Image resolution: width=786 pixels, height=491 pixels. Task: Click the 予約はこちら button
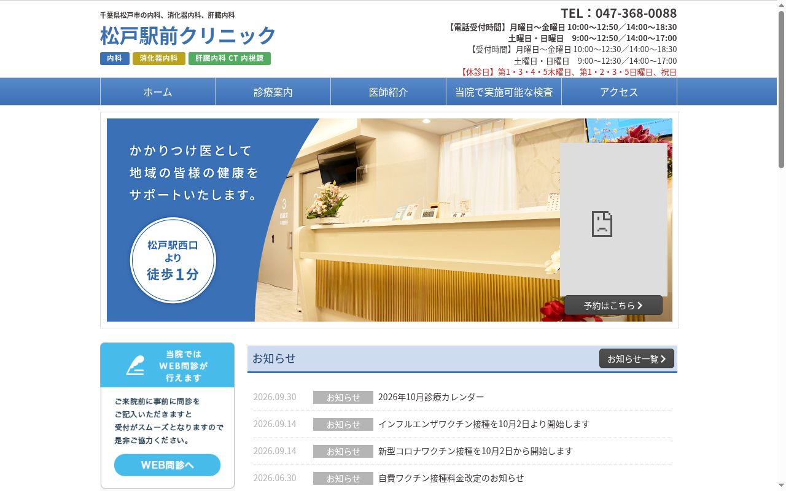click(613, 305)
